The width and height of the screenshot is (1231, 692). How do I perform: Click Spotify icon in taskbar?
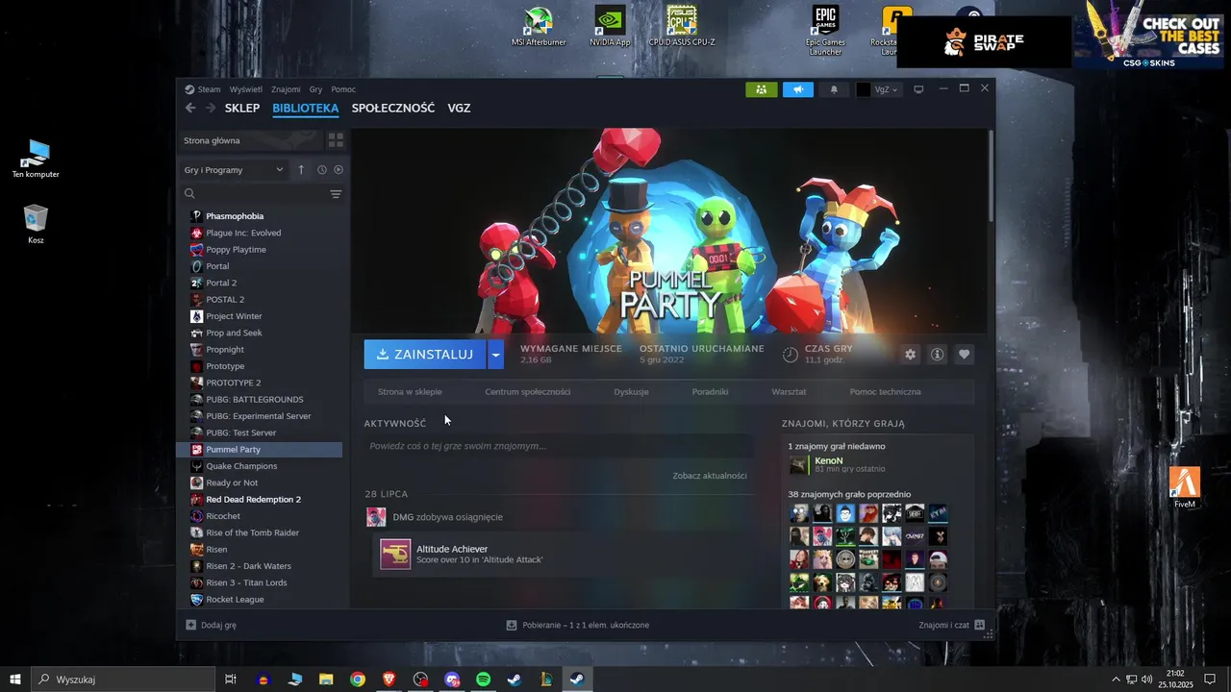click(x=484, y=680)
